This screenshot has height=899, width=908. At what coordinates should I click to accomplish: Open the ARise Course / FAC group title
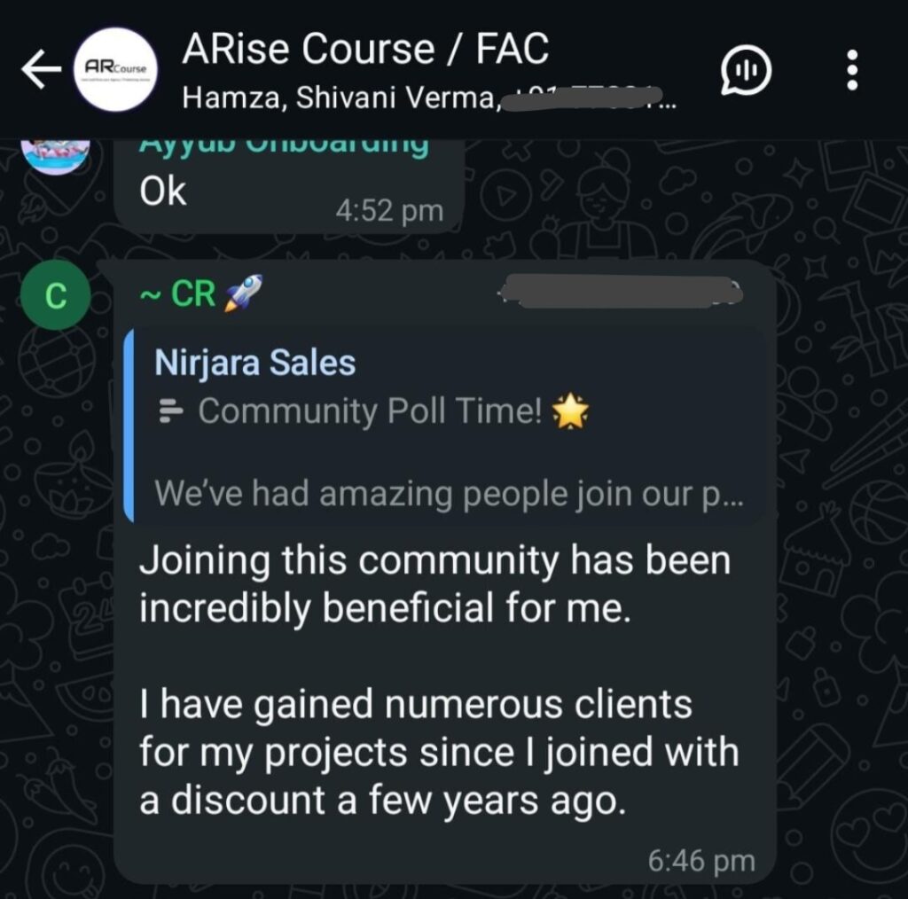[365, 48]
